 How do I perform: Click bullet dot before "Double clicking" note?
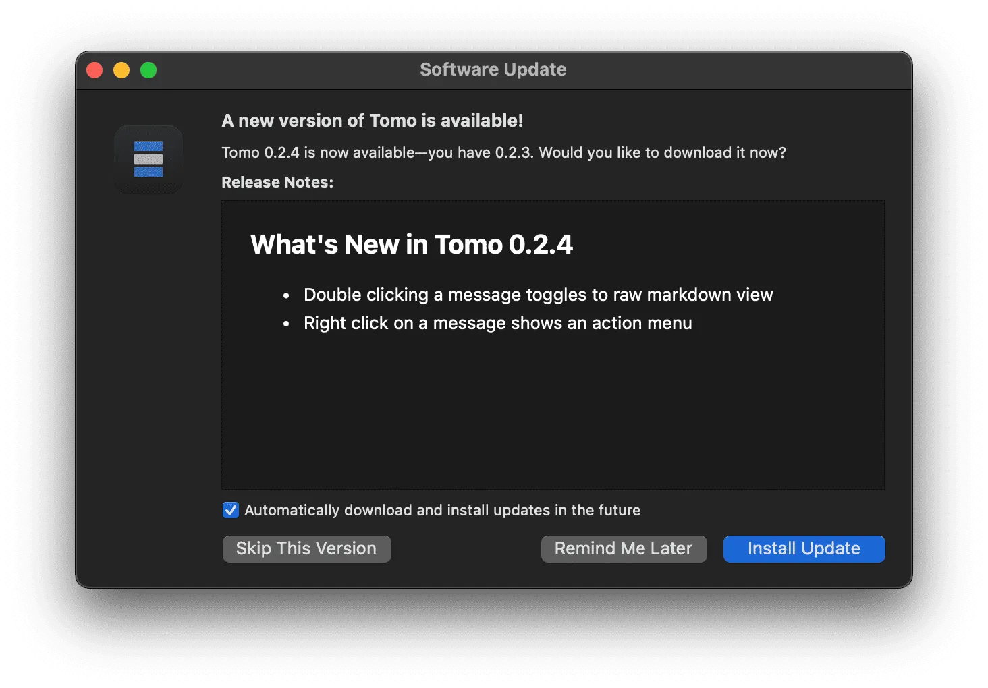pyautogui.click(x=286, y=295)
